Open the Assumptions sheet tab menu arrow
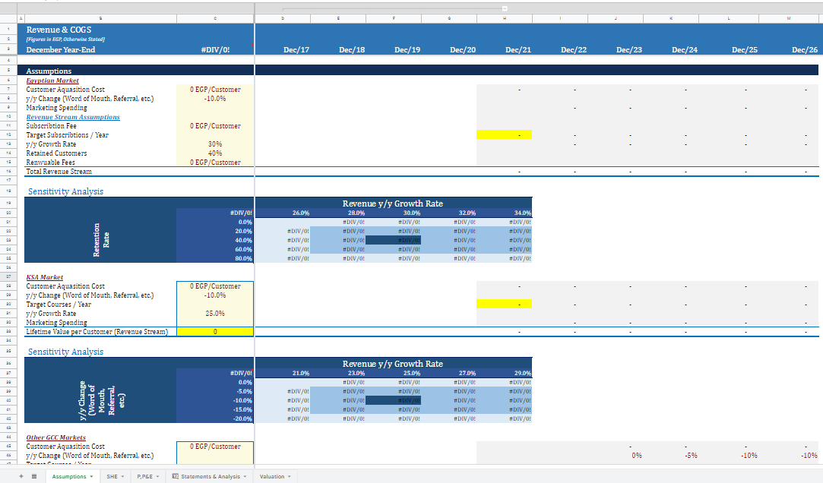823x483 pixels. tap(90, 476)
